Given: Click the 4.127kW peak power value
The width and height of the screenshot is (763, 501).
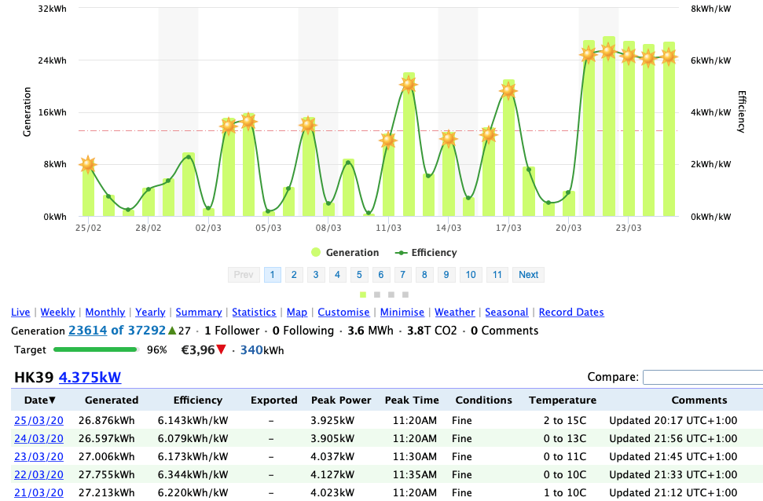Looking at the screenshot, I should (x=332, y=474).
